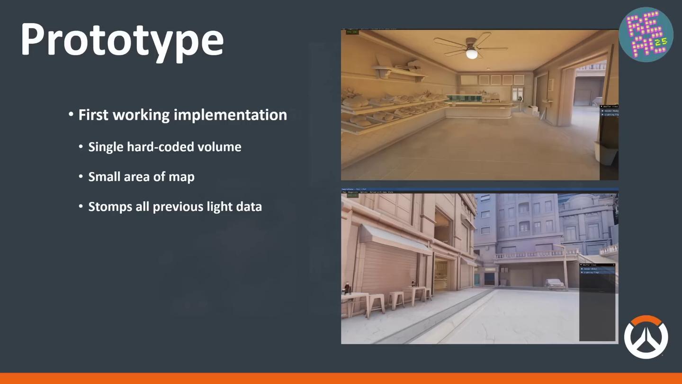Click the Overwatch logo icon
The width and height of the screenshot is (682, 384).
coord(646,337)
